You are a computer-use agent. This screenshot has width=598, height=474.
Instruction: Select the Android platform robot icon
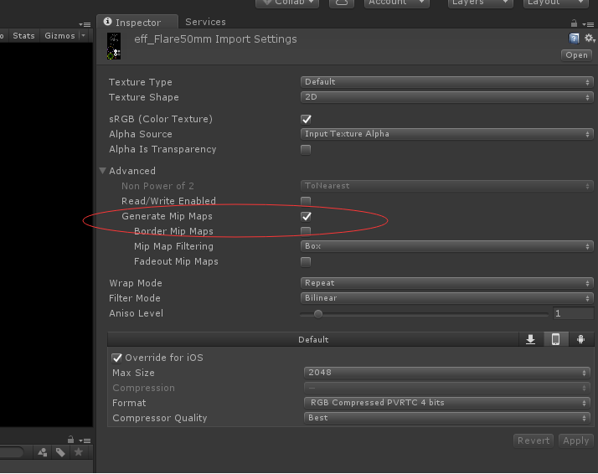(581, 339)
